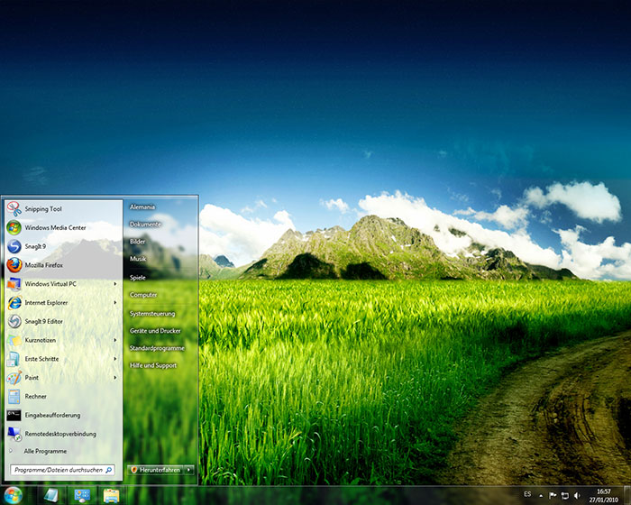Click the volume speaker icon in tray

(x=578, y=495)
